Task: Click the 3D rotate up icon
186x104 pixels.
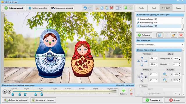Action: 142,74
